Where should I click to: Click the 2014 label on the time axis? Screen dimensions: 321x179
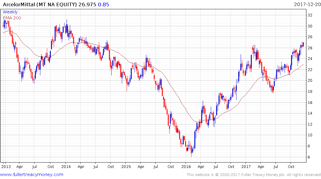pos(66,166)
